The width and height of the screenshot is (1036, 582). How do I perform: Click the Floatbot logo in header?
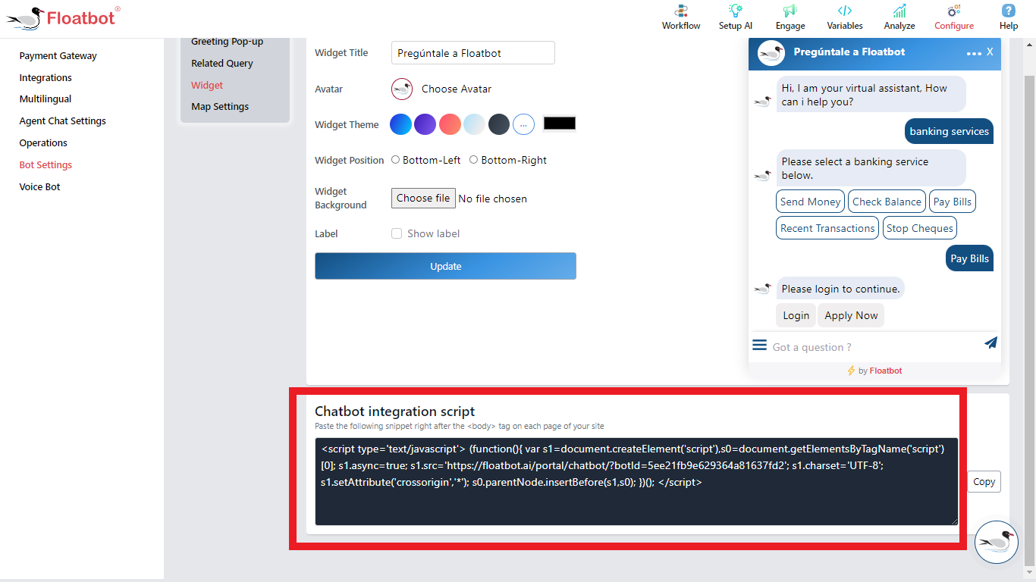tap(62, 18)
